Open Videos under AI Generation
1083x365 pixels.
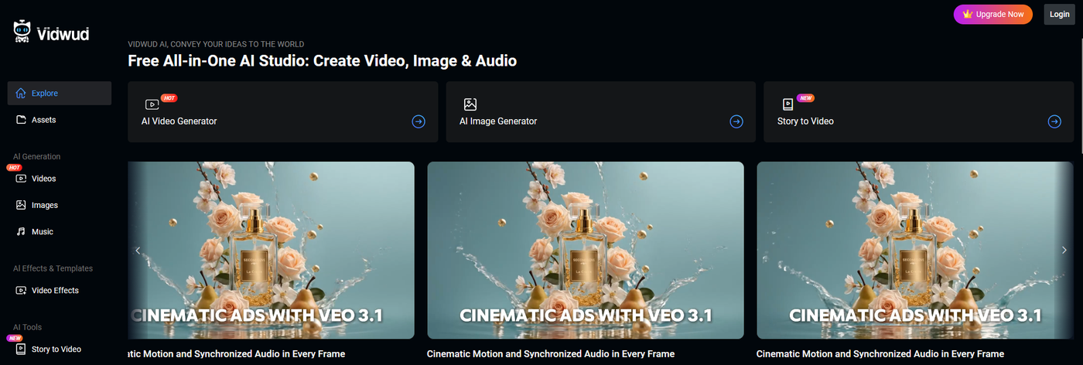(60, 179)
